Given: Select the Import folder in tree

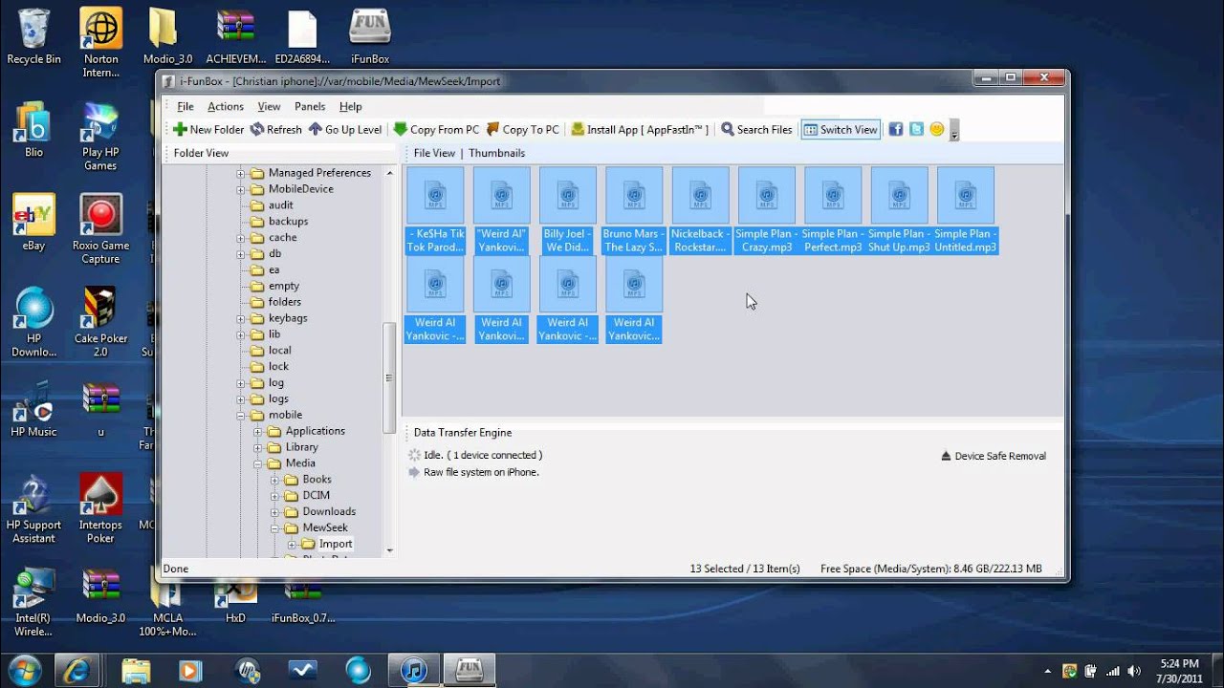Looking at the screenshot, I should click(335, 544).
